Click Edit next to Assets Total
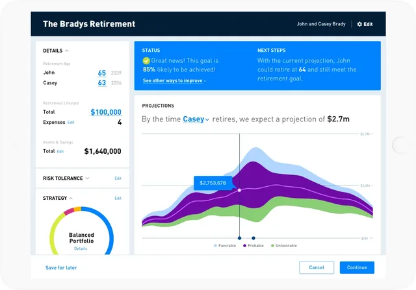 (x=60, y=152)
